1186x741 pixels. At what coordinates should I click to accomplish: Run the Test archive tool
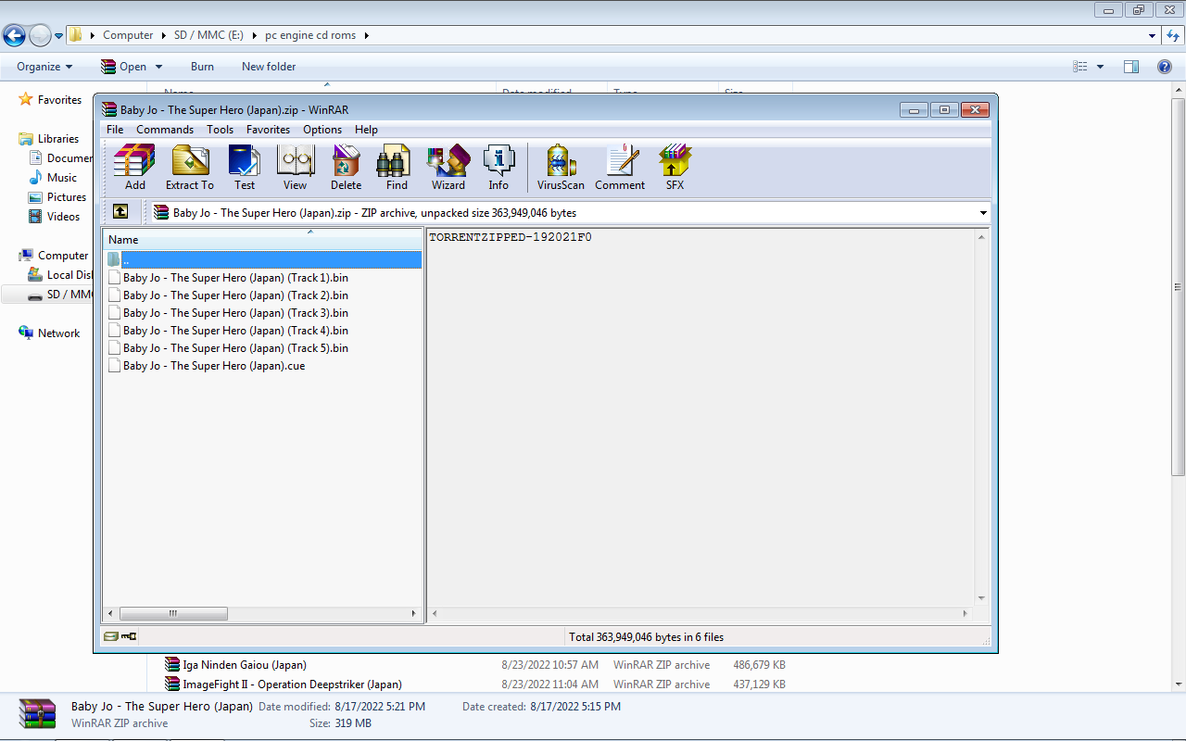[244, 168]
